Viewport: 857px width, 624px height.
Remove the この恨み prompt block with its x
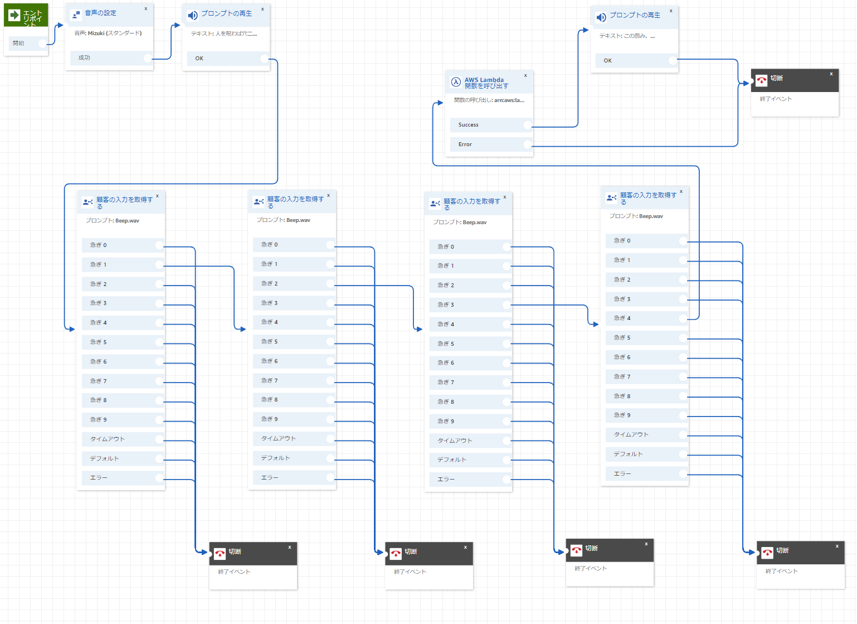[x=671, y=11]
